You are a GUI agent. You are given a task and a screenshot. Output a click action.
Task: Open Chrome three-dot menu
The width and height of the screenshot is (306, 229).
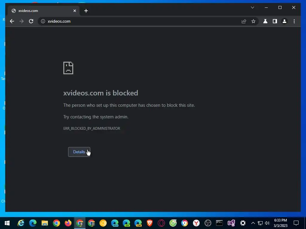click(x=294, y=21)
